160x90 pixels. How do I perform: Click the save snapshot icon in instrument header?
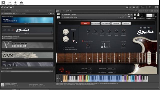click(123, 17)
